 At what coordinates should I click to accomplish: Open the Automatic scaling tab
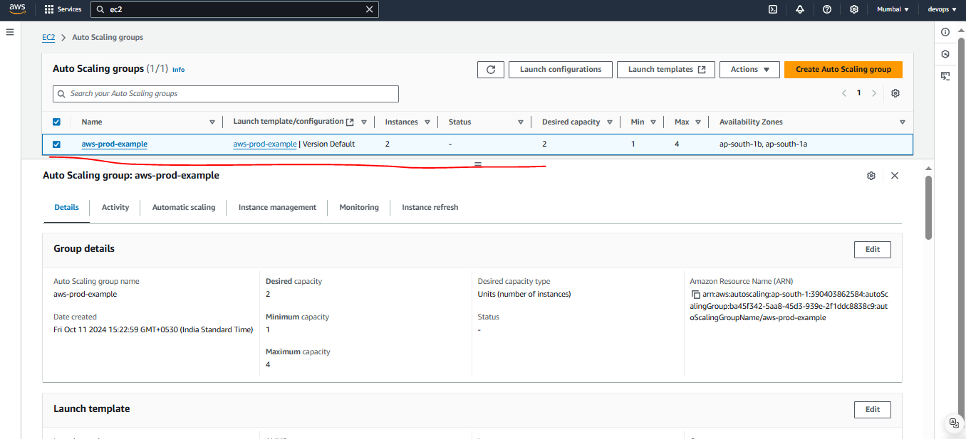click(184, 208)
